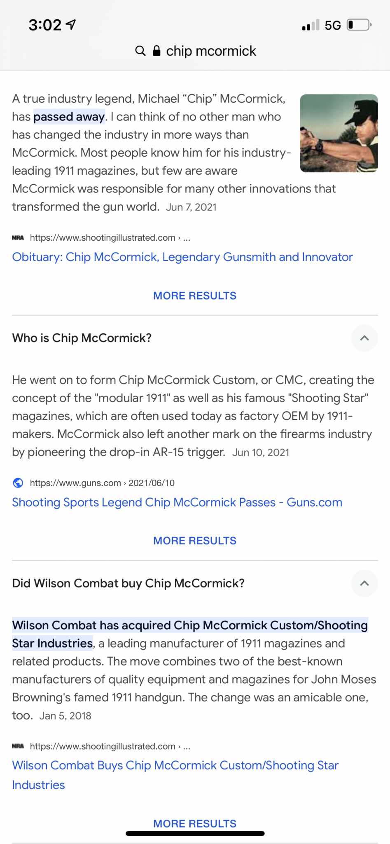The image size is (390, 844).
Task: Tap MORE RESULTS below the obituary result
Action: click(x=195, y=295)
